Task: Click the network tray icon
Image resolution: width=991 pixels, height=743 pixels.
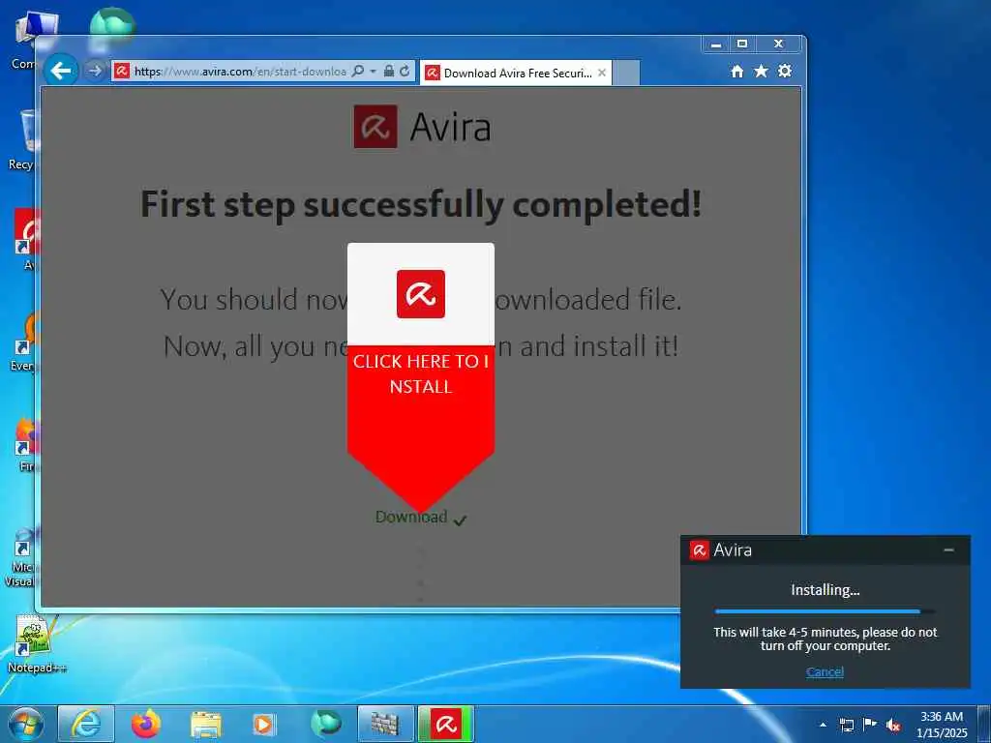Action: 846,725
